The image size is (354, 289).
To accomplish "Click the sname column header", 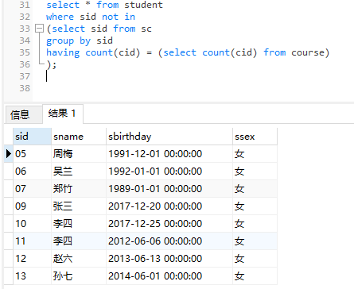I will (79, 137).
